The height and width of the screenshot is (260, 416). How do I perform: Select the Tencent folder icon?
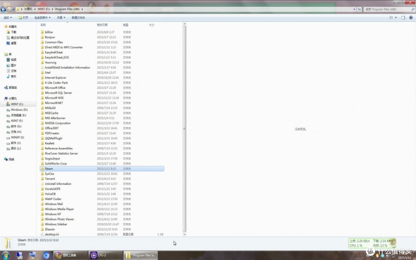(42, 179)
